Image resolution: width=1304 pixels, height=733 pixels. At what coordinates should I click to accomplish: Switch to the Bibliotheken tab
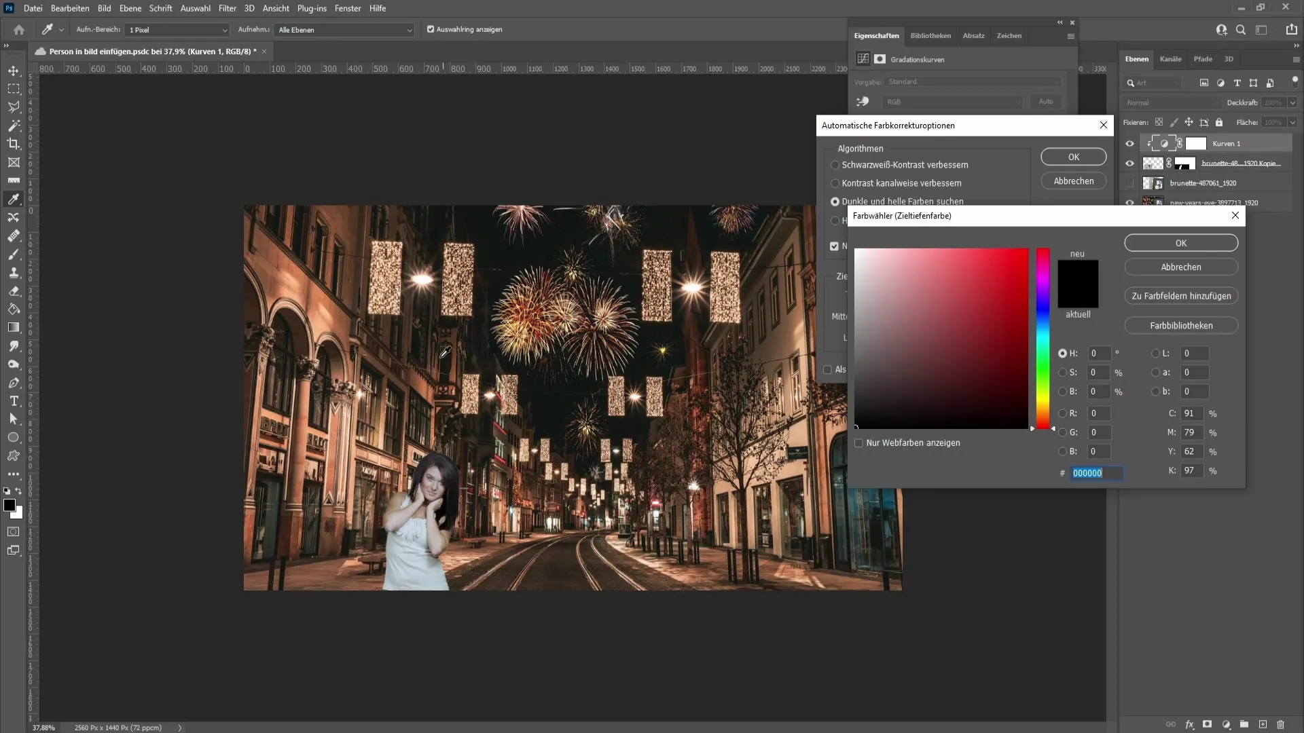coord(930,35)
